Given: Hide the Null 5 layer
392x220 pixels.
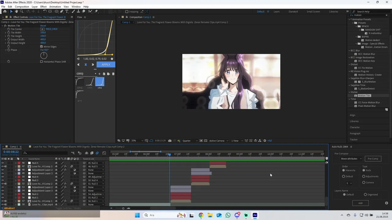Looking at the screenshot, I should (3, 163).
